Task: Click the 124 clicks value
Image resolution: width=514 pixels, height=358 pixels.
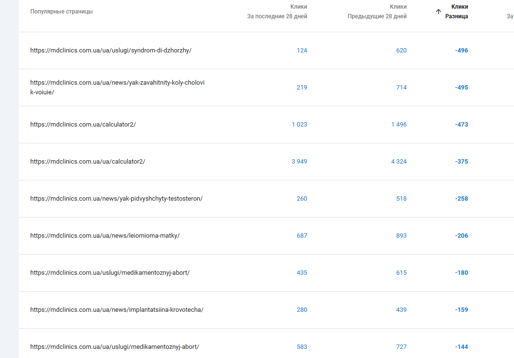Action: pyautogui.click(x=302, y=51)
